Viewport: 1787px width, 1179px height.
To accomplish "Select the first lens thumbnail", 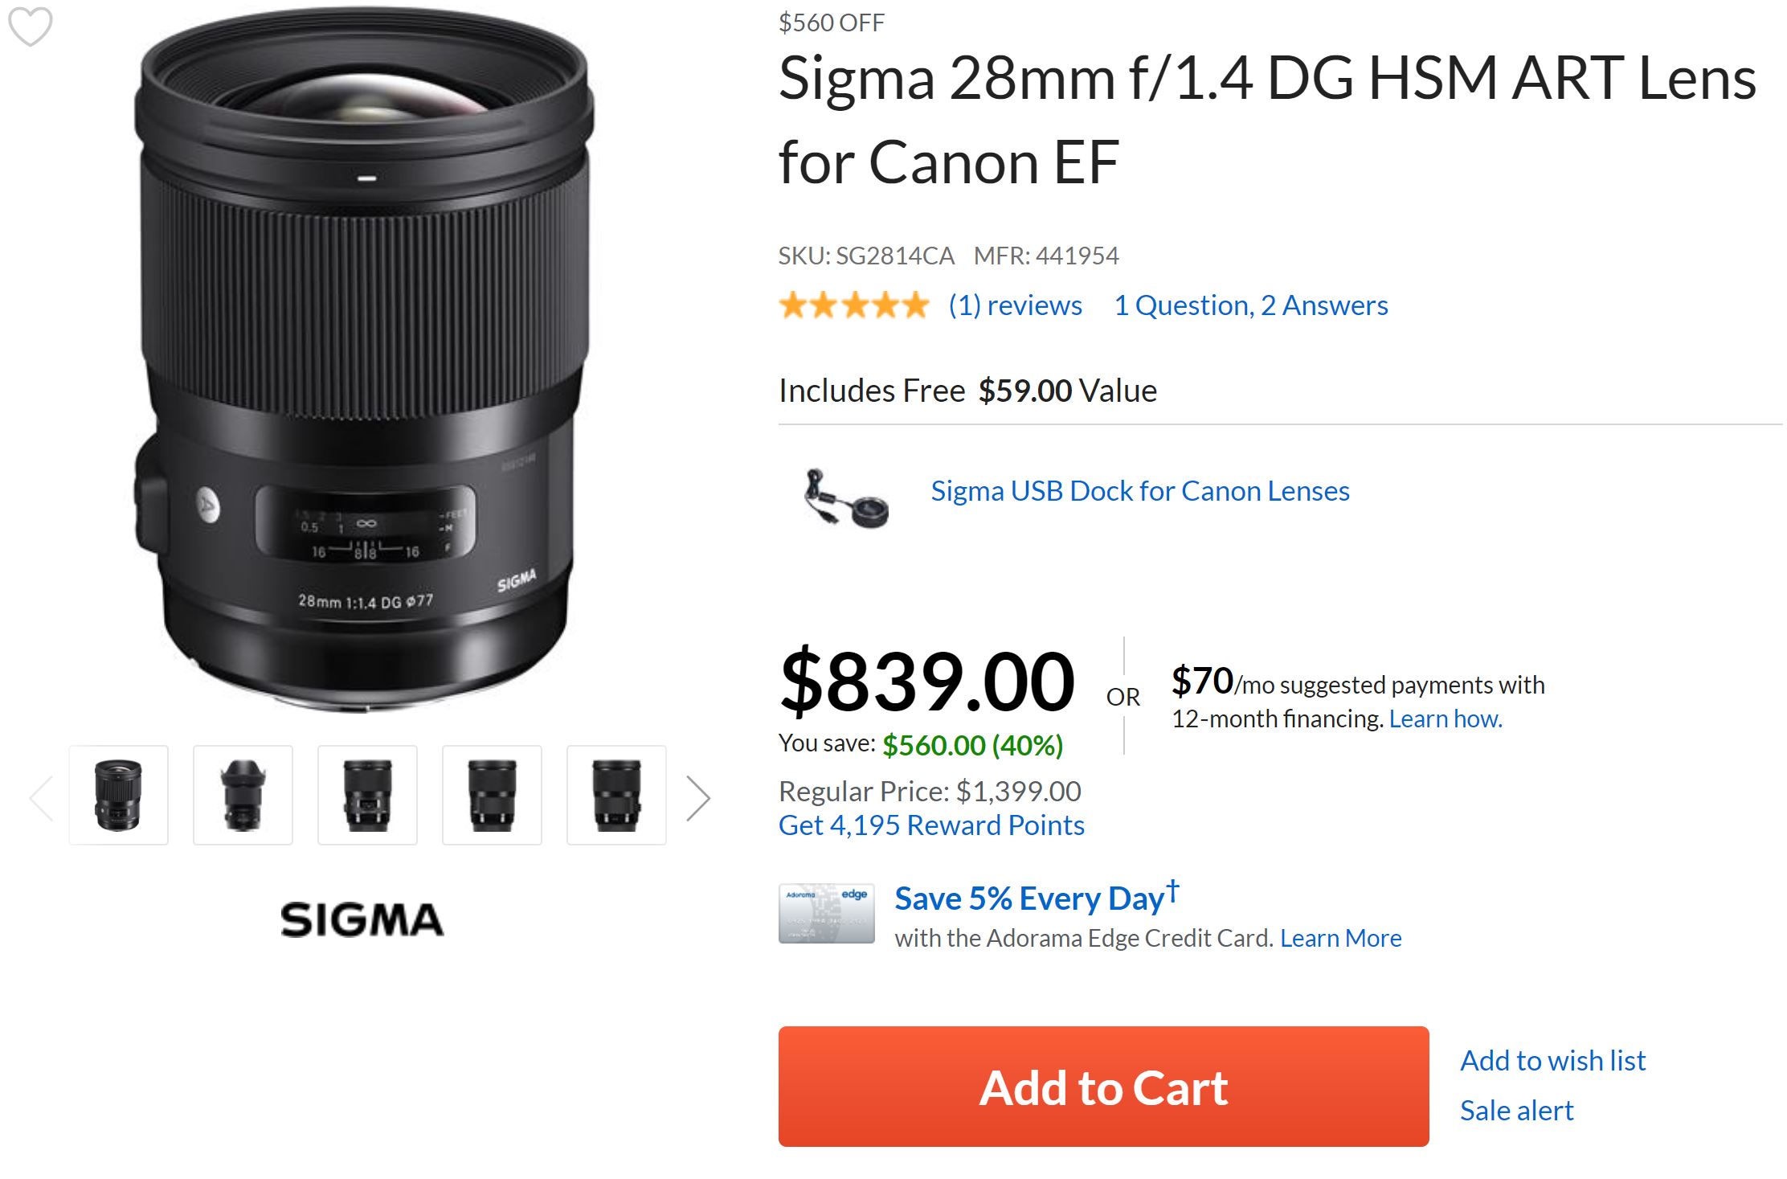I will point(118,795).
